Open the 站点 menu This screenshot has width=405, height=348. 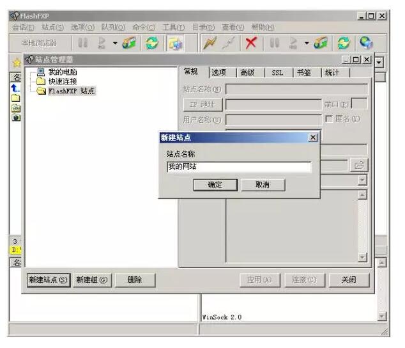pos(52,26)
